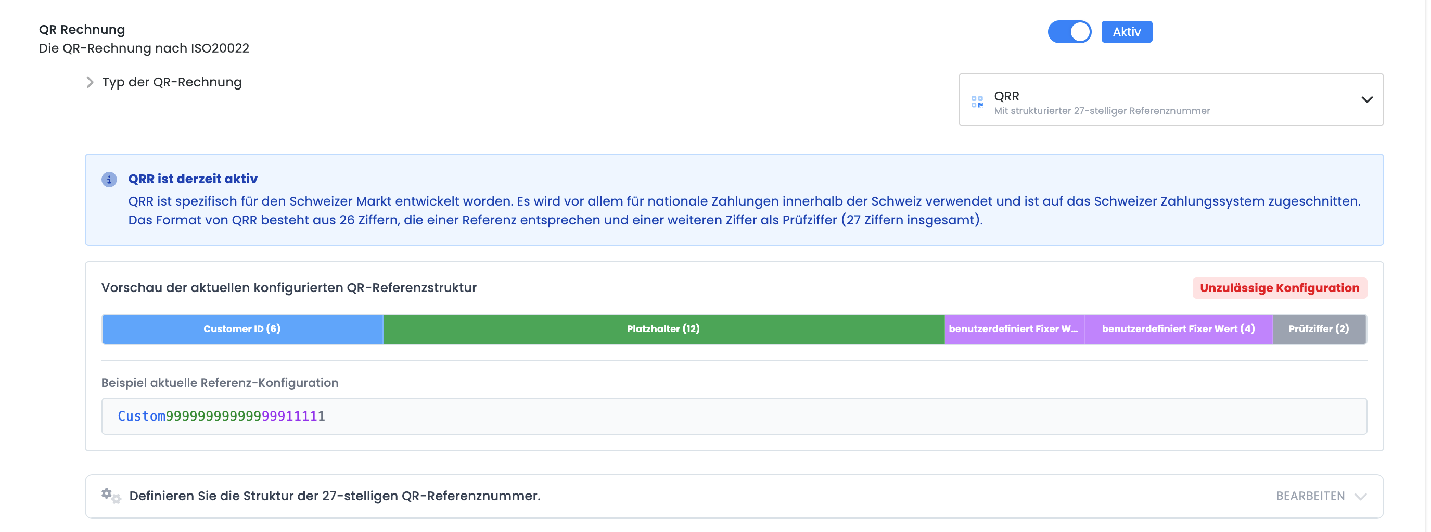Click the BEARBEITEN link
Viewport: 1431px width, 532px height.
(1309, 496)
